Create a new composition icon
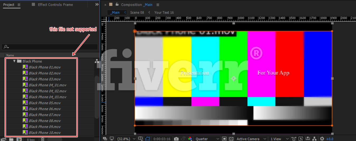Screen dimensions: 356x141 19,139
